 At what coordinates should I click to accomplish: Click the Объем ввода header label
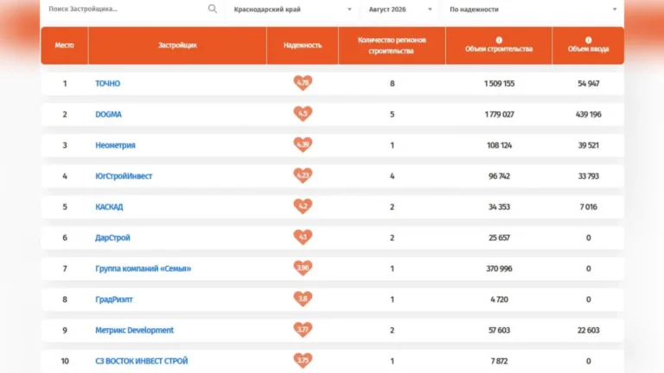588,49
